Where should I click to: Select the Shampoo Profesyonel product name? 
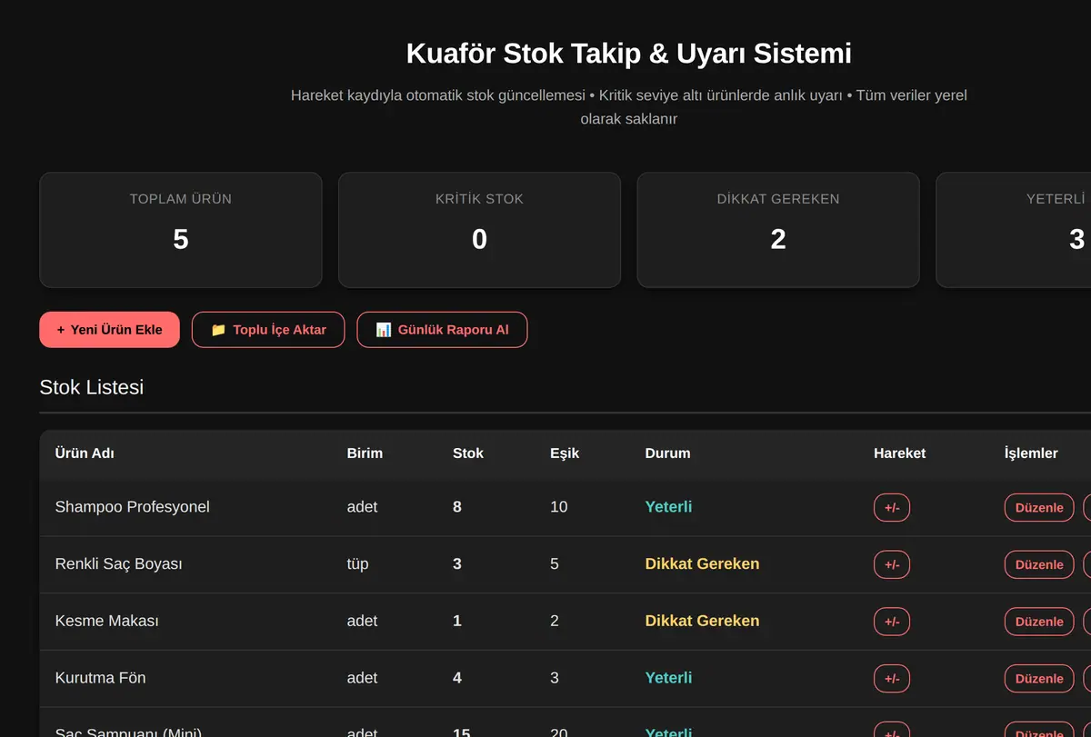(133, 506)
